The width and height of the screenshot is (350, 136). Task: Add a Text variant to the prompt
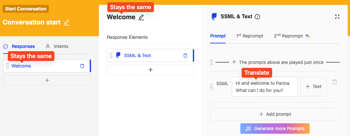click(313, 86)
